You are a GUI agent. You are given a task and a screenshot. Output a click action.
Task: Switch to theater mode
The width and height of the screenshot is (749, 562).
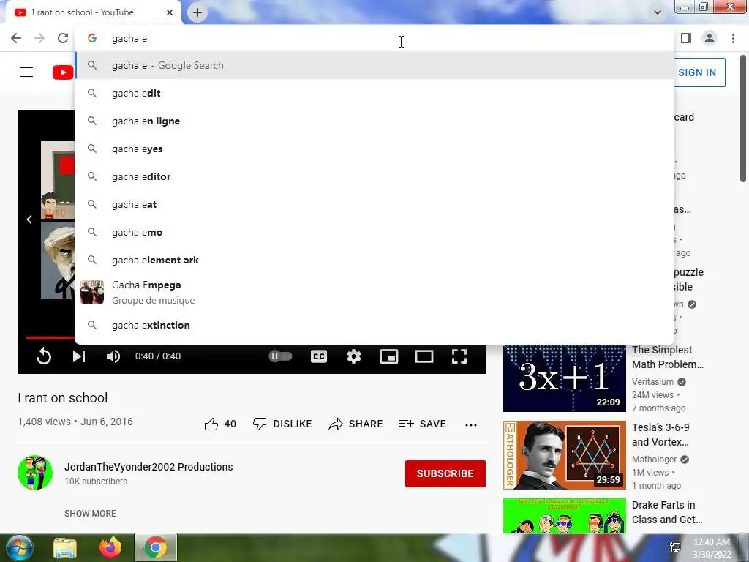(424, 356)
